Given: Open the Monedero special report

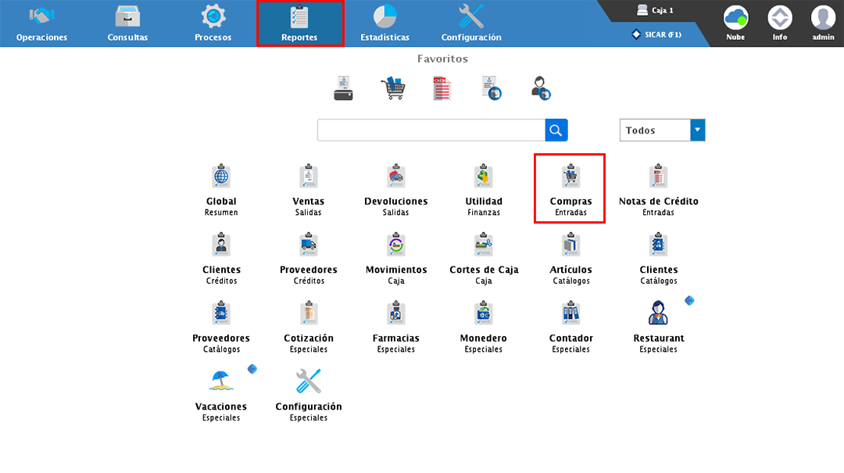Looking at the screenshot, I should [x=483, y=325].
